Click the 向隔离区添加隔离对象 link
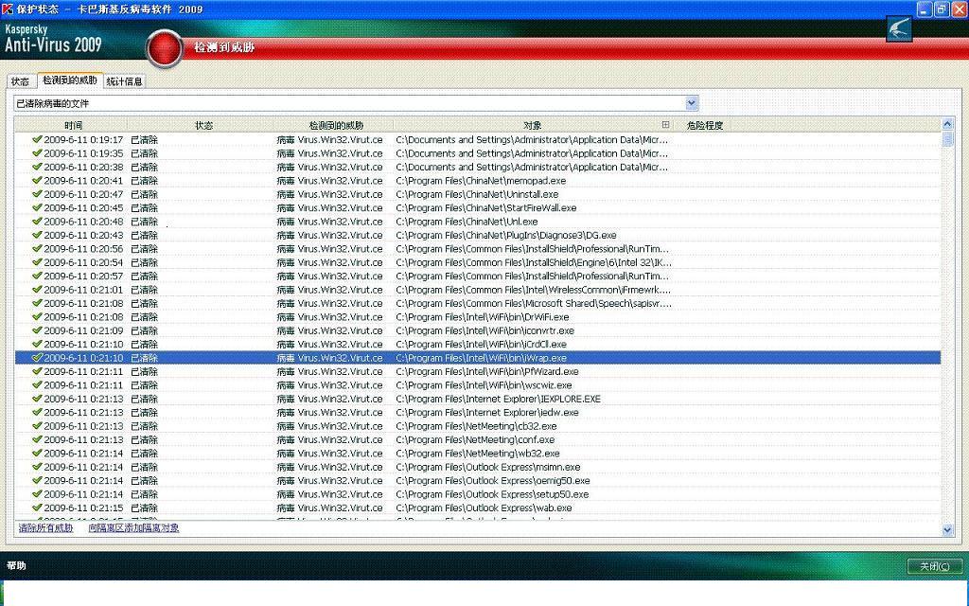Viewport: 969px width, 606px height. tap(133, 528)
